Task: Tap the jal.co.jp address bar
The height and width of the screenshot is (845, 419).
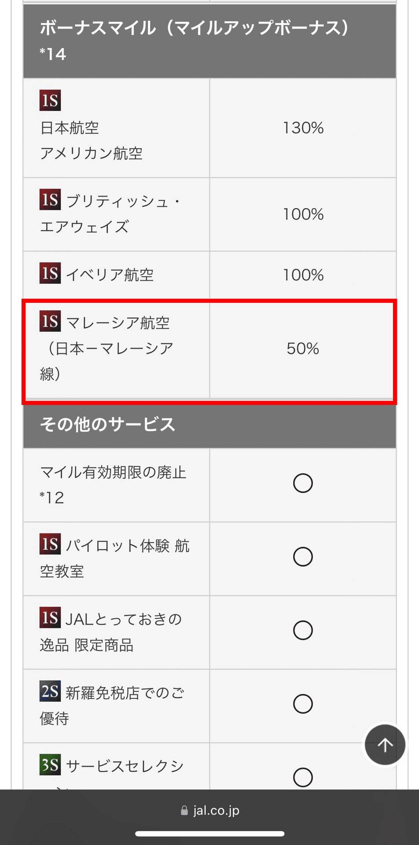Action: 209,811
